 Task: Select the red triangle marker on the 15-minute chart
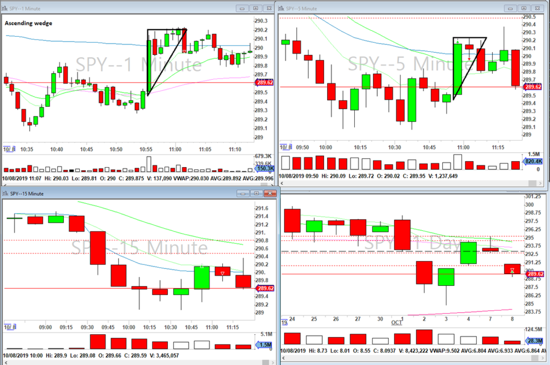(x=222, y=273)
